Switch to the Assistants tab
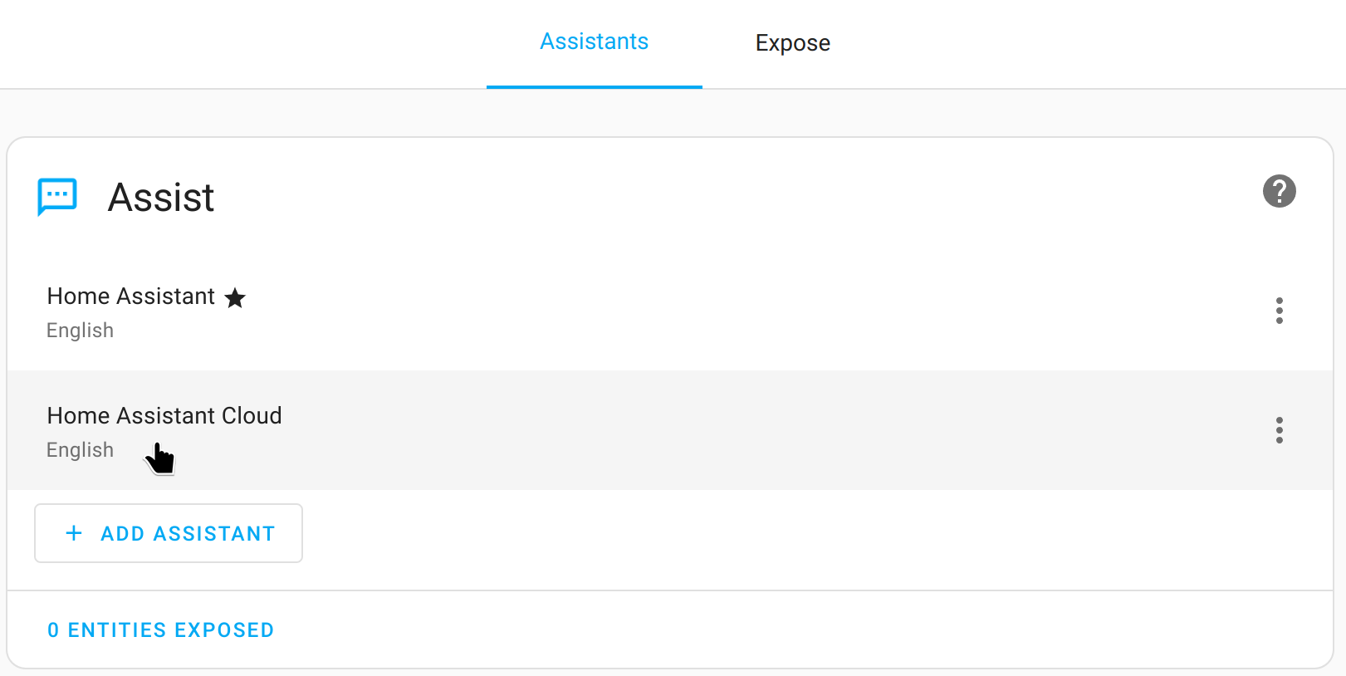Screen dimensions: 1346x676 pos(594,42)
